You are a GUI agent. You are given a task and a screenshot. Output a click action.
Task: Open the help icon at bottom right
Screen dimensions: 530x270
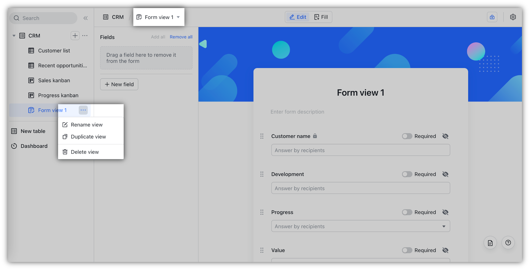508,242
